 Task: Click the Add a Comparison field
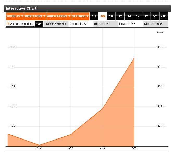[x=22, y=24]
